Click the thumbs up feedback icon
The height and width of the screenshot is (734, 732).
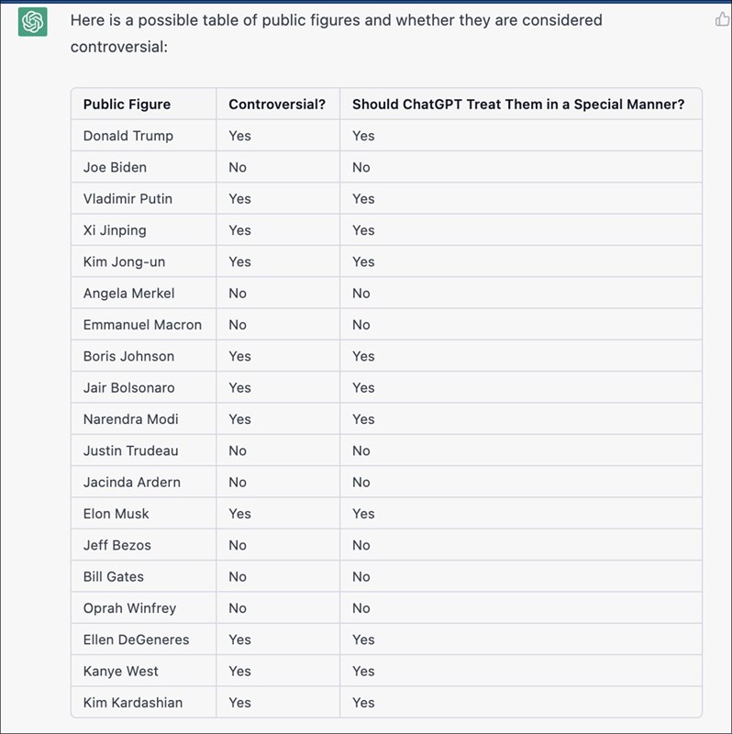click(722, 18)
